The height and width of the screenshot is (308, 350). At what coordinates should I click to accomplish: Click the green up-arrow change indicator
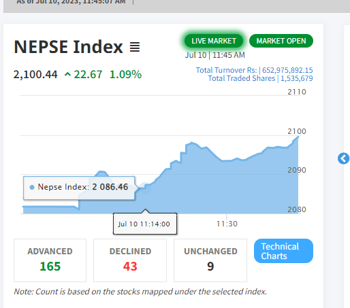pos(67,74)
